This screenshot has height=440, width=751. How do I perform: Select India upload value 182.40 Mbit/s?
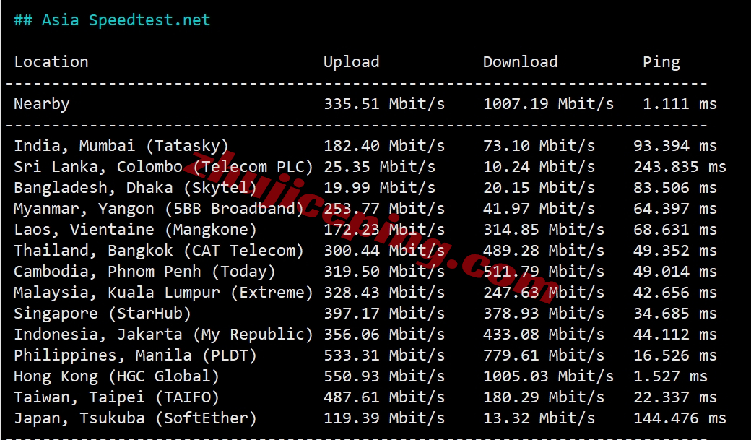[384, 146]
